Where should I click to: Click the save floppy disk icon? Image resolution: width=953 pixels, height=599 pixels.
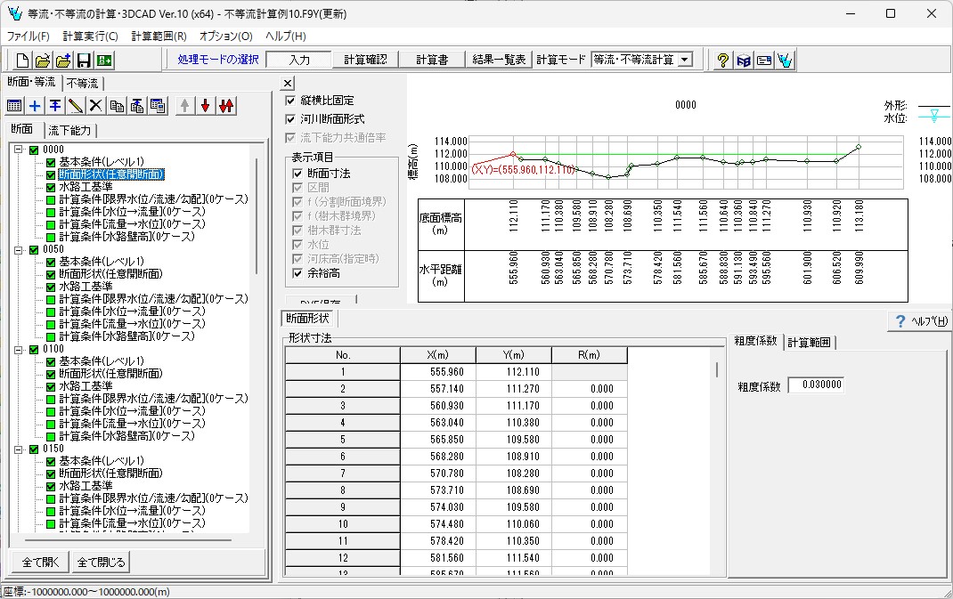click(84, 61)
